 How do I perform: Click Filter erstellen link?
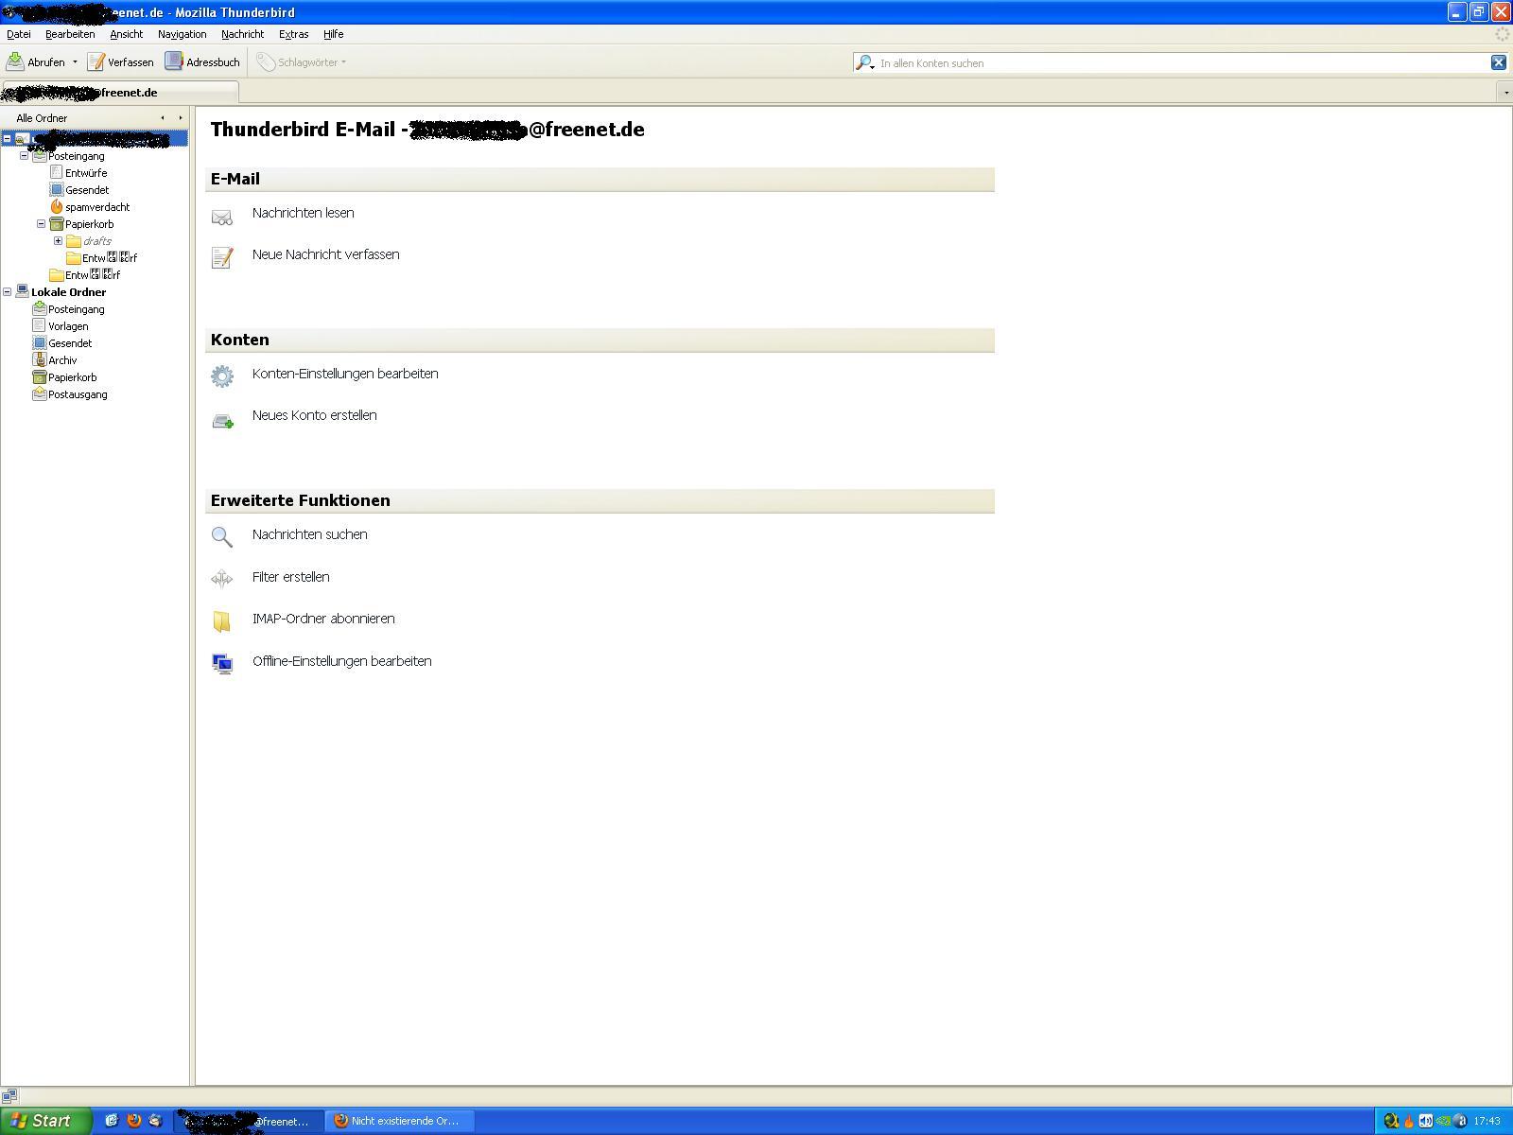pos(290,577)
